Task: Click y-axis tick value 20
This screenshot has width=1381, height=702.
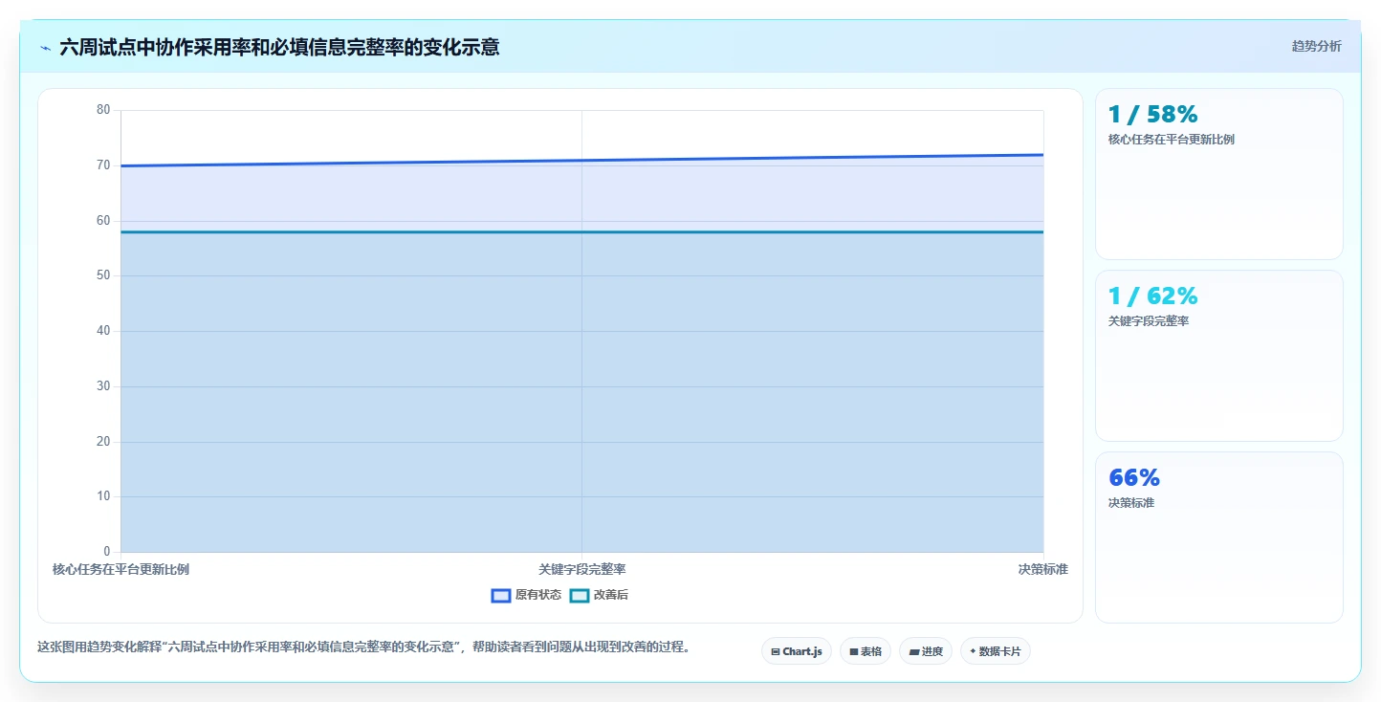Action: click(103, 442)
